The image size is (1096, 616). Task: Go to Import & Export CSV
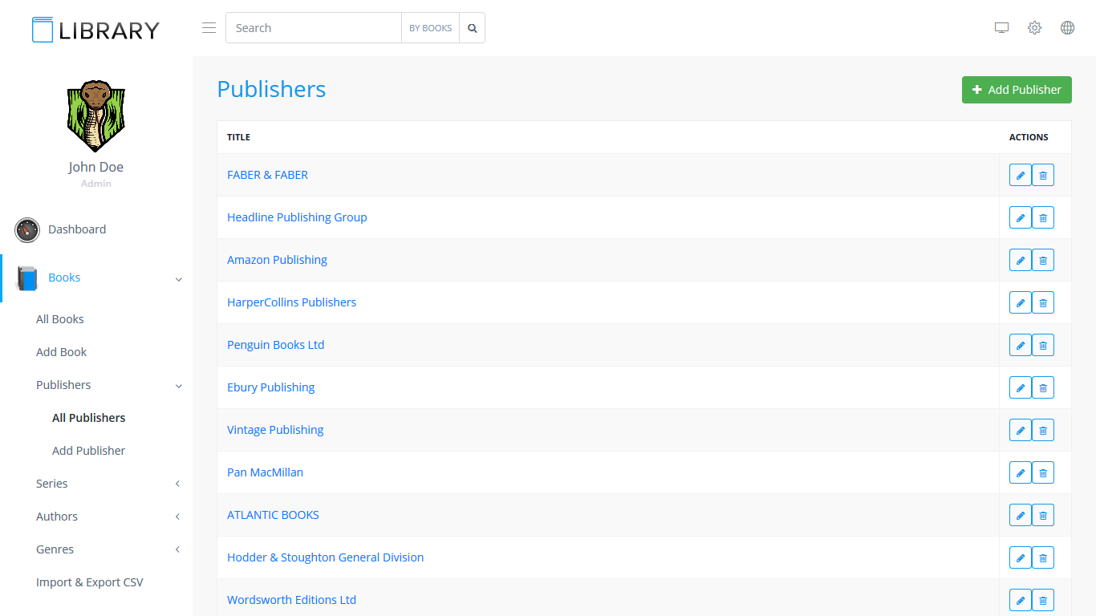[90, 582]
